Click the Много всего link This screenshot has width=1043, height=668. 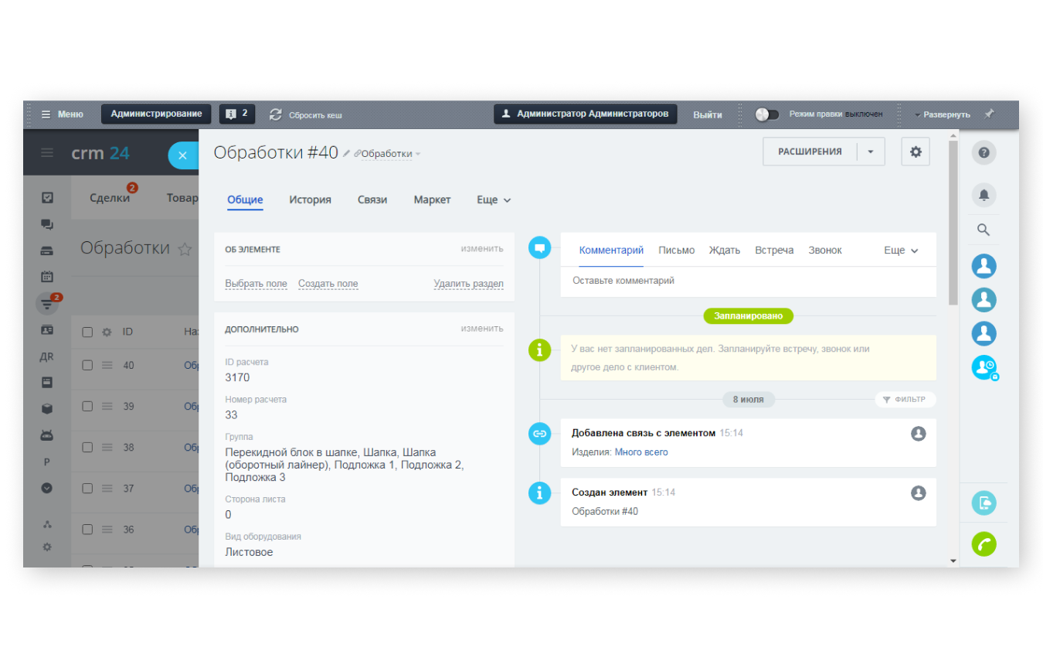(641, 452)
